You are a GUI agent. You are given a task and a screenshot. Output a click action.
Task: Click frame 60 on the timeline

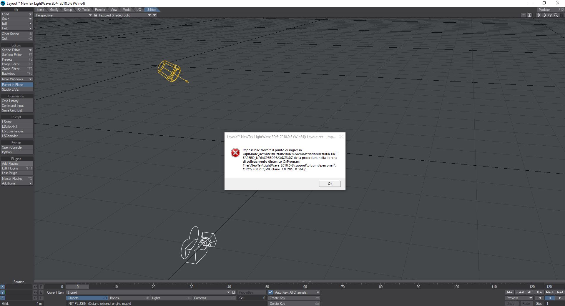point(305,287)
